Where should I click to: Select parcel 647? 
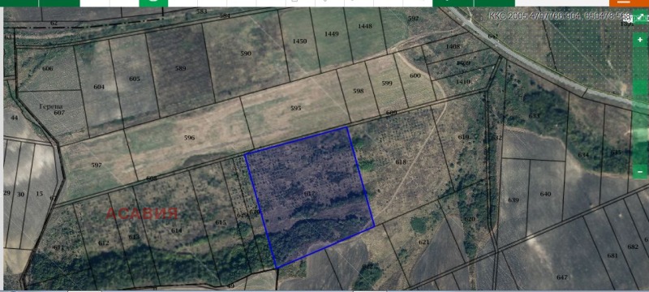tap(562, 277)
